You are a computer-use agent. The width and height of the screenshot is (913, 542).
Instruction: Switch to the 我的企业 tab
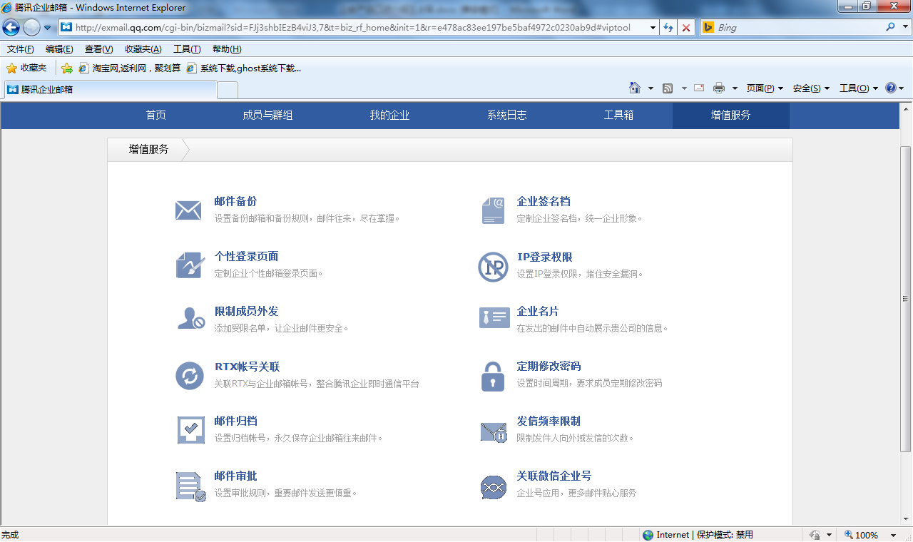[389, 115]
